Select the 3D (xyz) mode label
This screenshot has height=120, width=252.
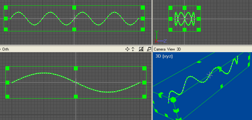point(164,56)
